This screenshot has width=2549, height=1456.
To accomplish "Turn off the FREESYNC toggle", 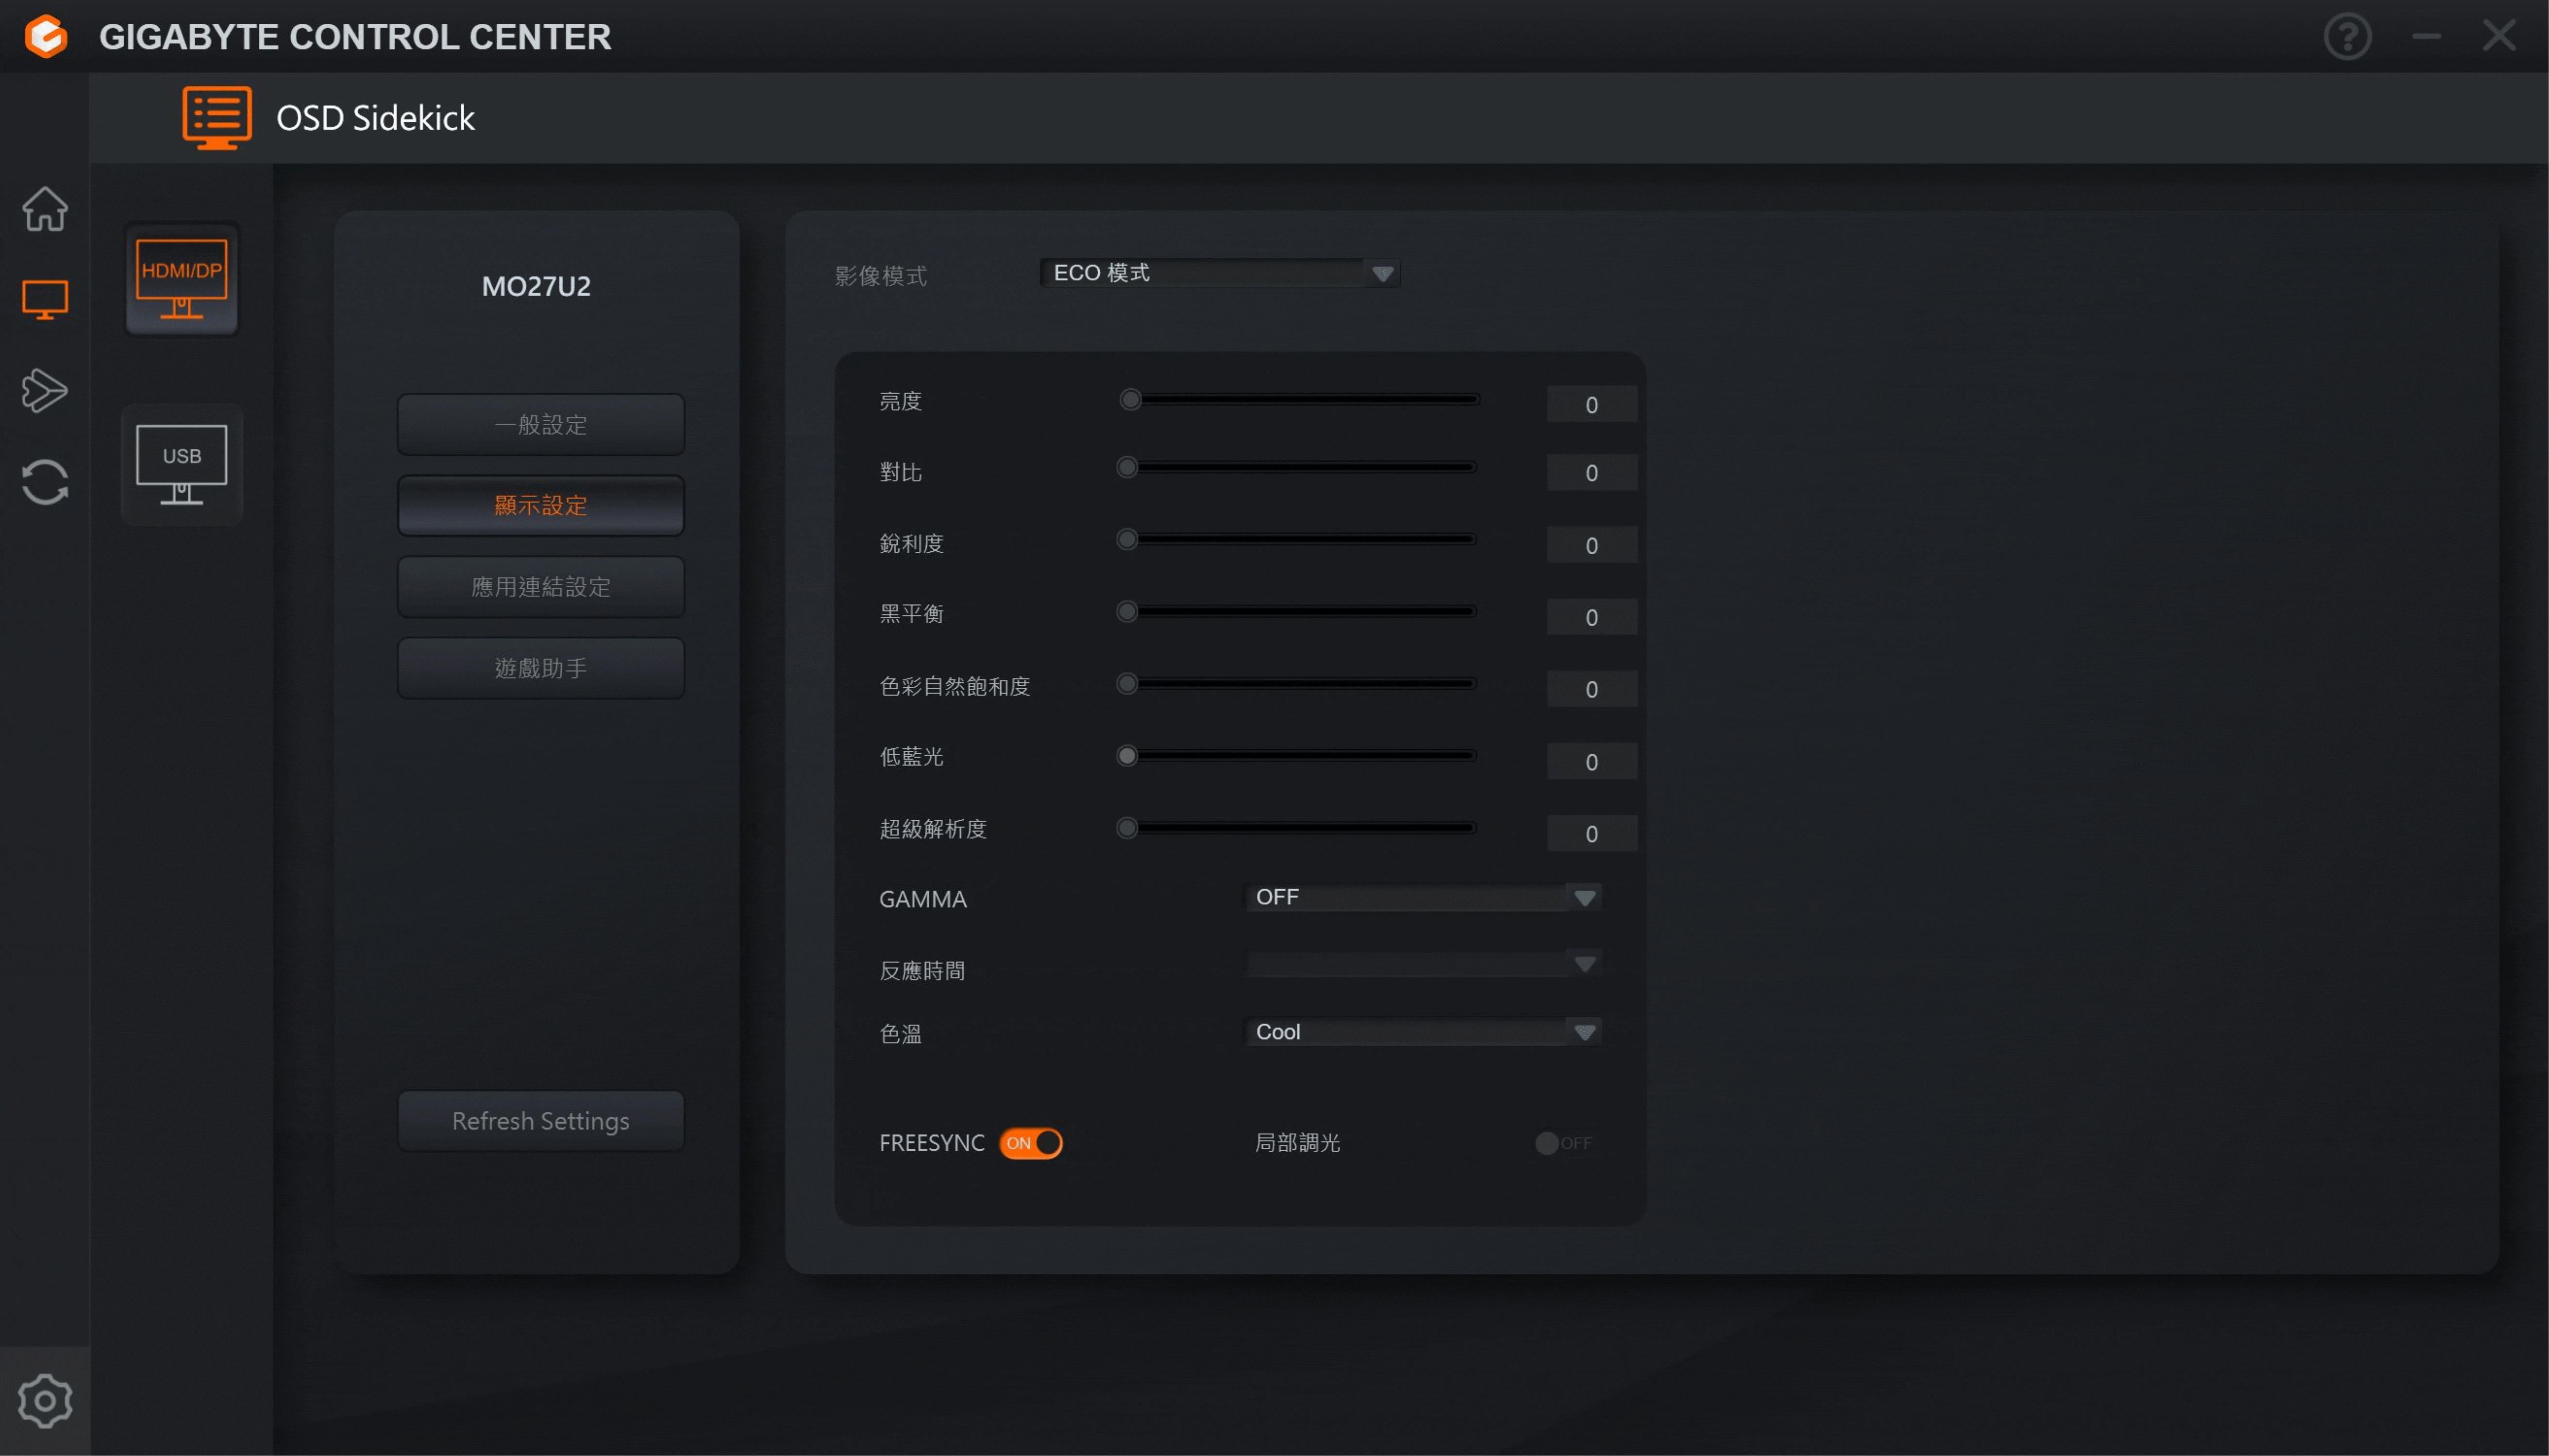I will [x=1030, y=1143].
